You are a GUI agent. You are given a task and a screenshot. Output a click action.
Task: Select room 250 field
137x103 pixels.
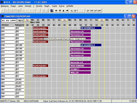[8, 45]
